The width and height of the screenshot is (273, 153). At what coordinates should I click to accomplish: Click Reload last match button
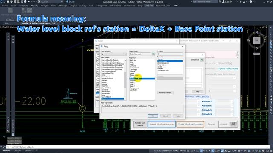pyautogui.click(x=140, y=124)
